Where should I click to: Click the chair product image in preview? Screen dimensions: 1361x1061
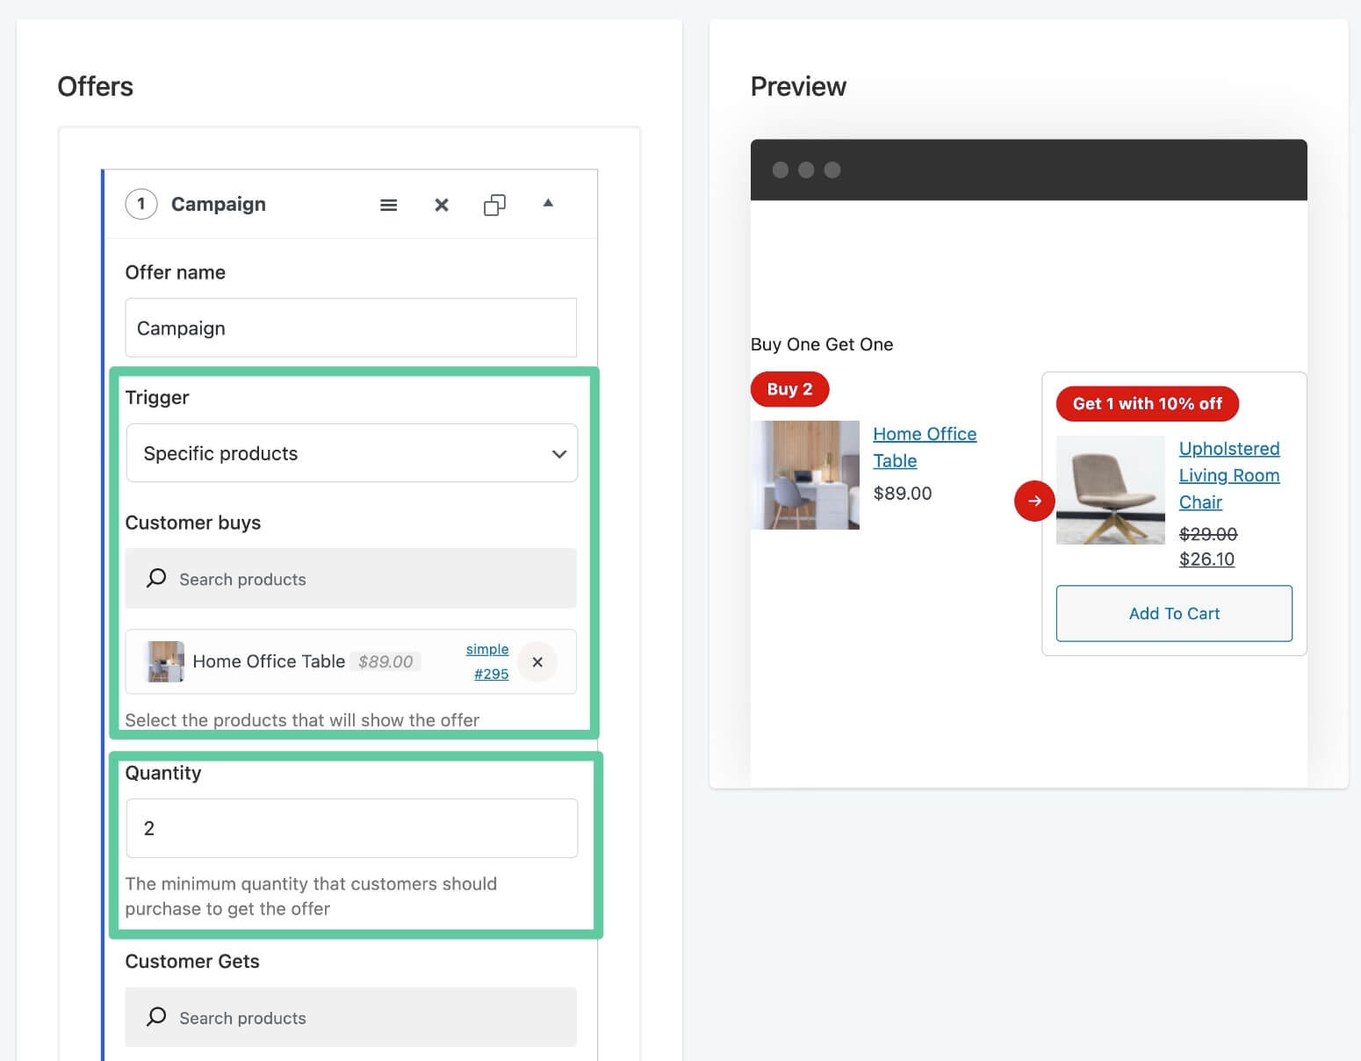pos(1110,490)
